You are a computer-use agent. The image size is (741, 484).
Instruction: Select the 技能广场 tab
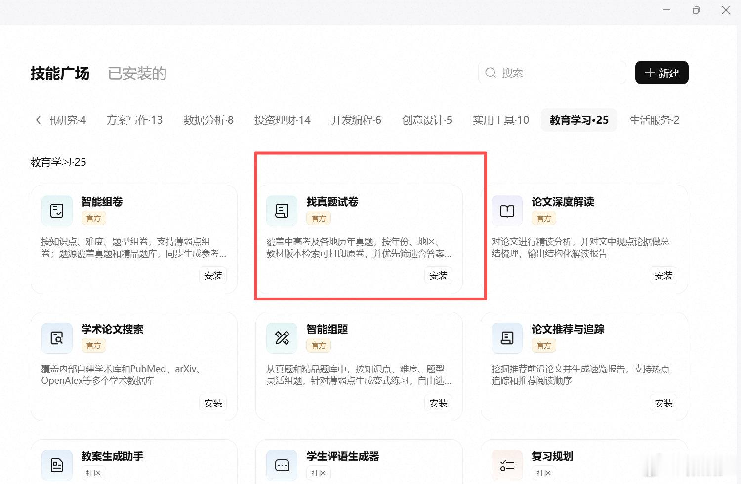coord(60,74)
